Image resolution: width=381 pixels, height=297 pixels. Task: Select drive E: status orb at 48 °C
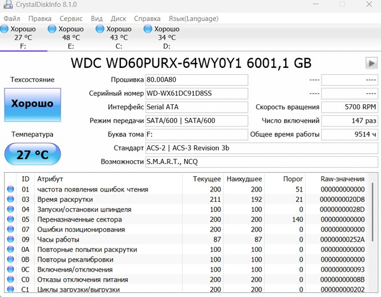coord(52,29)
